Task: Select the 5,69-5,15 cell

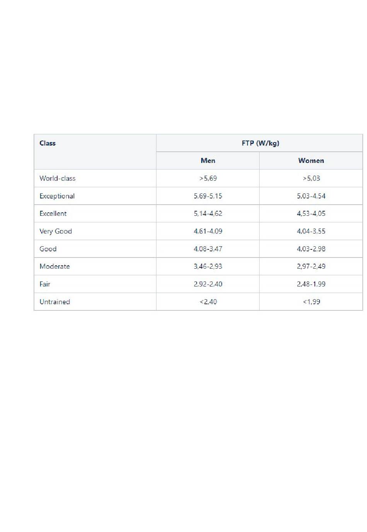Action: point(208,196)
